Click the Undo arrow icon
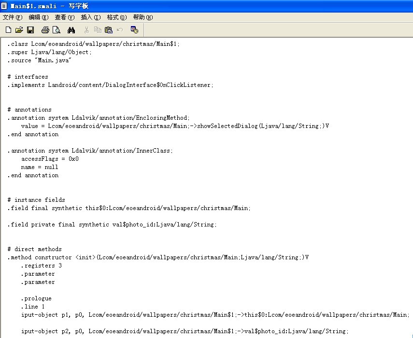413x338 pixels. tap(120, 30)
